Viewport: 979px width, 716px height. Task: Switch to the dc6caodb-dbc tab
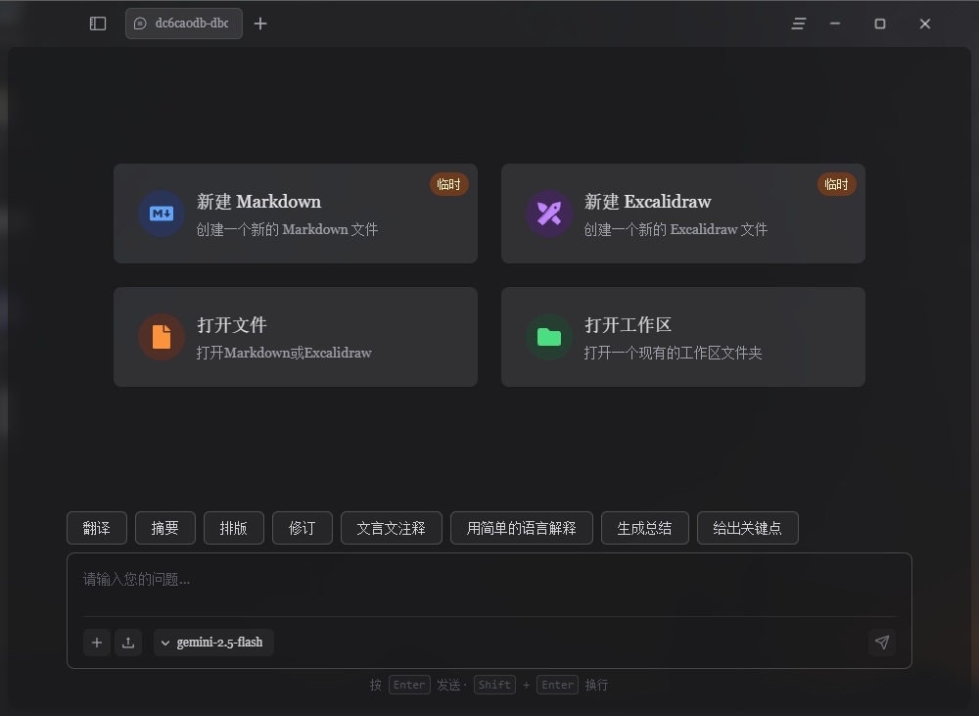(x=183, y=23)
